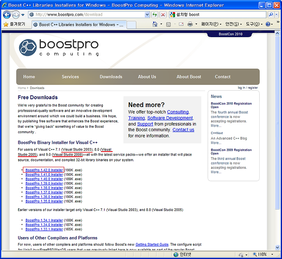The width and height of the screenshot is (282, 259).
Task: Open BoostCon 2010 Registration Open news
Action: click(x=231, y=105)
